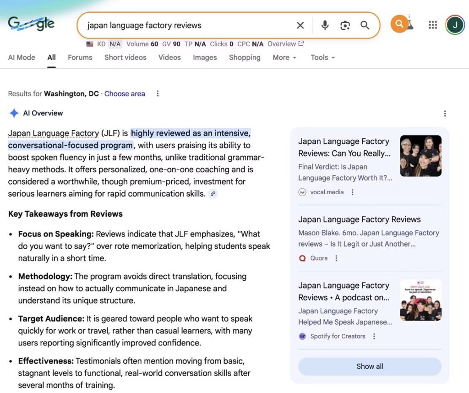Open vocal.media source options menu
The width and height of the screenshot is (469, 393).
pos(352,192)
